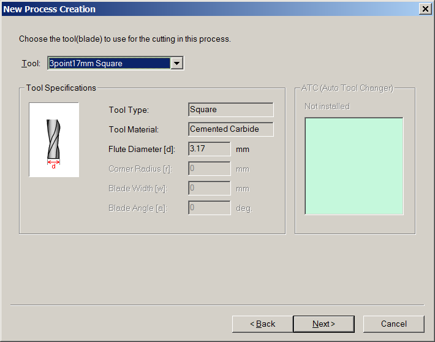Screen dimensions: 435x342
Task: Click the 'Flute Diameter [d]:' label
Action: click(x=142, y=150)
